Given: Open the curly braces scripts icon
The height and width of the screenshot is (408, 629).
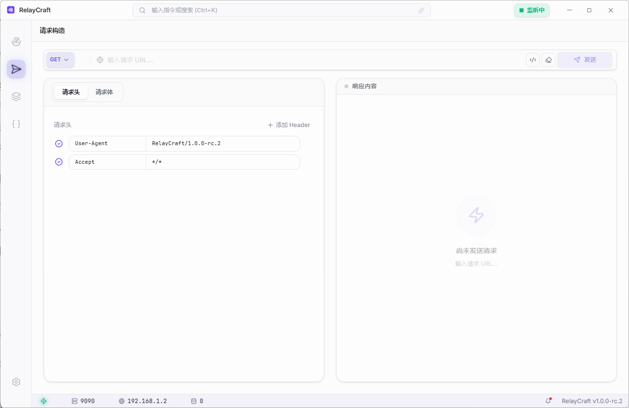Looking at the screenshot, I should [x=16, y=124].
